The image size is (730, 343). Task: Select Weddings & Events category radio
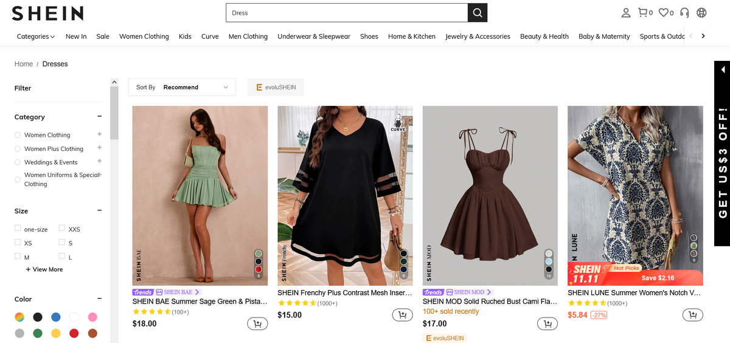(x=18, y=162)
